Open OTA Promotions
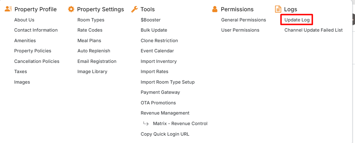This screenshot has width=355, height=143. click(x=158, y=103)
